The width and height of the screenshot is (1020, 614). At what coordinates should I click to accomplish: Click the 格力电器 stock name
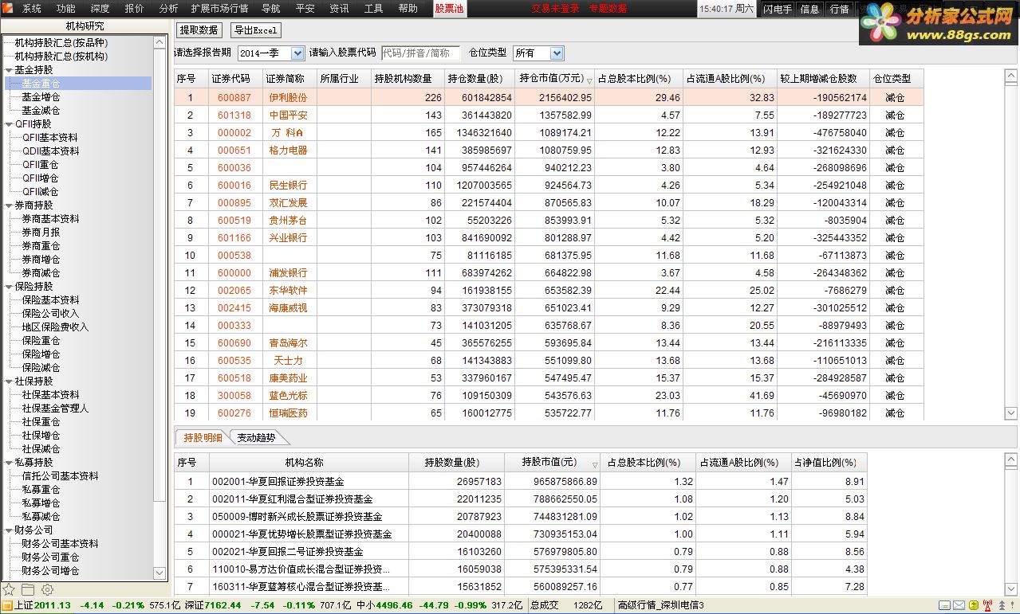tap(288, 150)
